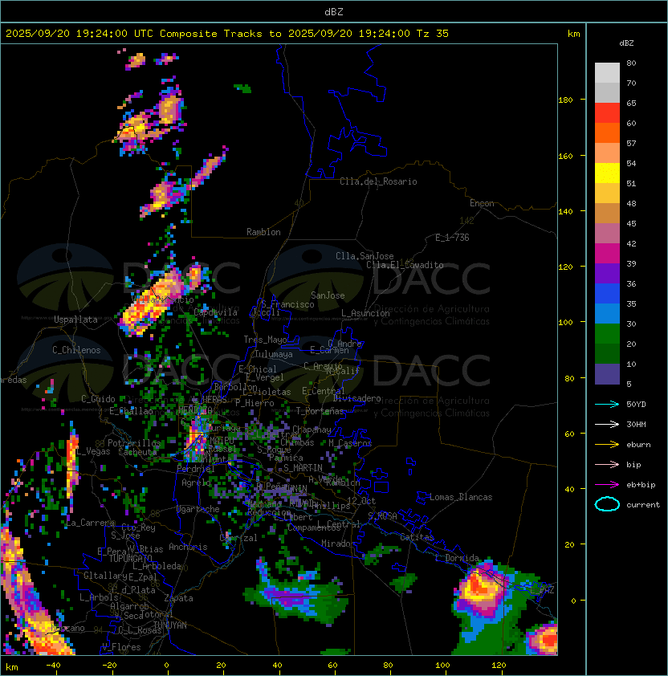Click the 'Mirador' place label
Screen dimensions: 668x676
tap(338, 544)
